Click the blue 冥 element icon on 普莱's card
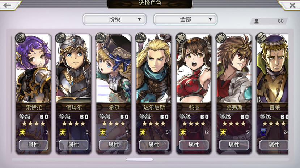 pos(263,132)
